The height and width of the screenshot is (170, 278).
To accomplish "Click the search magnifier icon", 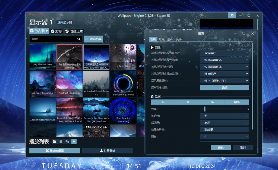I will [x=79, y=39].
